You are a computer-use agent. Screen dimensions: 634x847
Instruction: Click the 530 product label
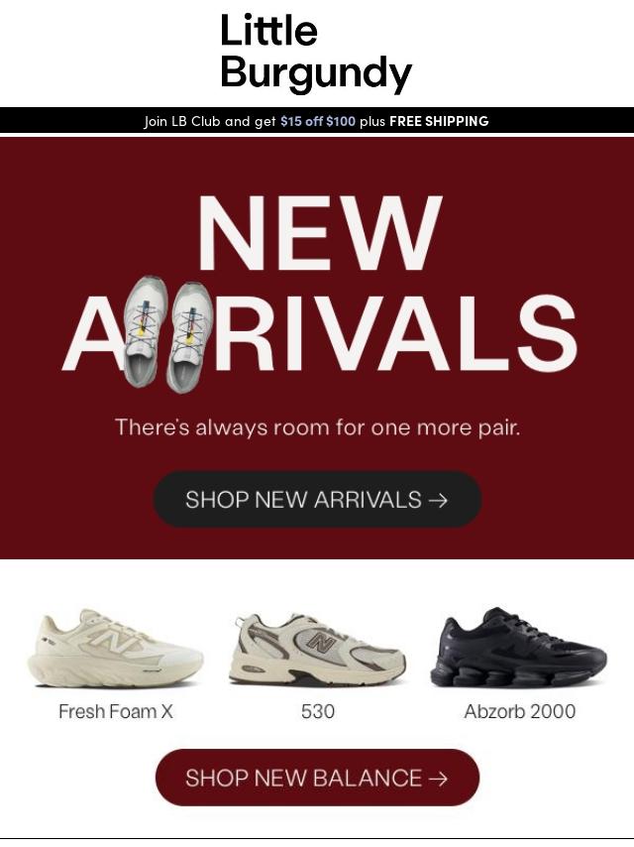(x=317, y=711)
